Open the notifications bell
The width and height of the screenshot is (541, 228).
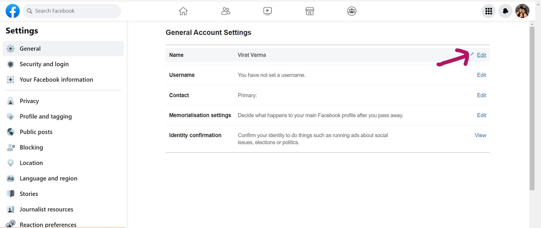[505, 11]
